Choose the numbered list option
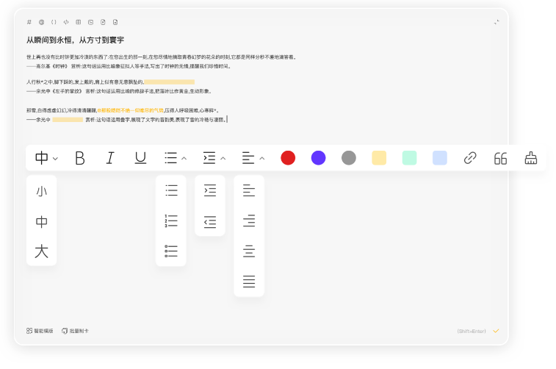The image size is (556, 369). 171,221
